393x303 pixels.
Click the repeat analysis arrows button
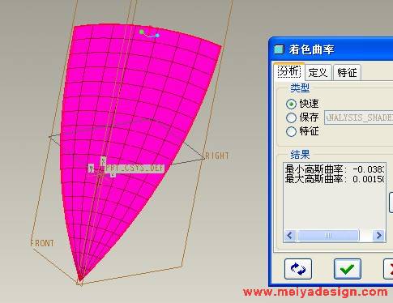(298, 269)
